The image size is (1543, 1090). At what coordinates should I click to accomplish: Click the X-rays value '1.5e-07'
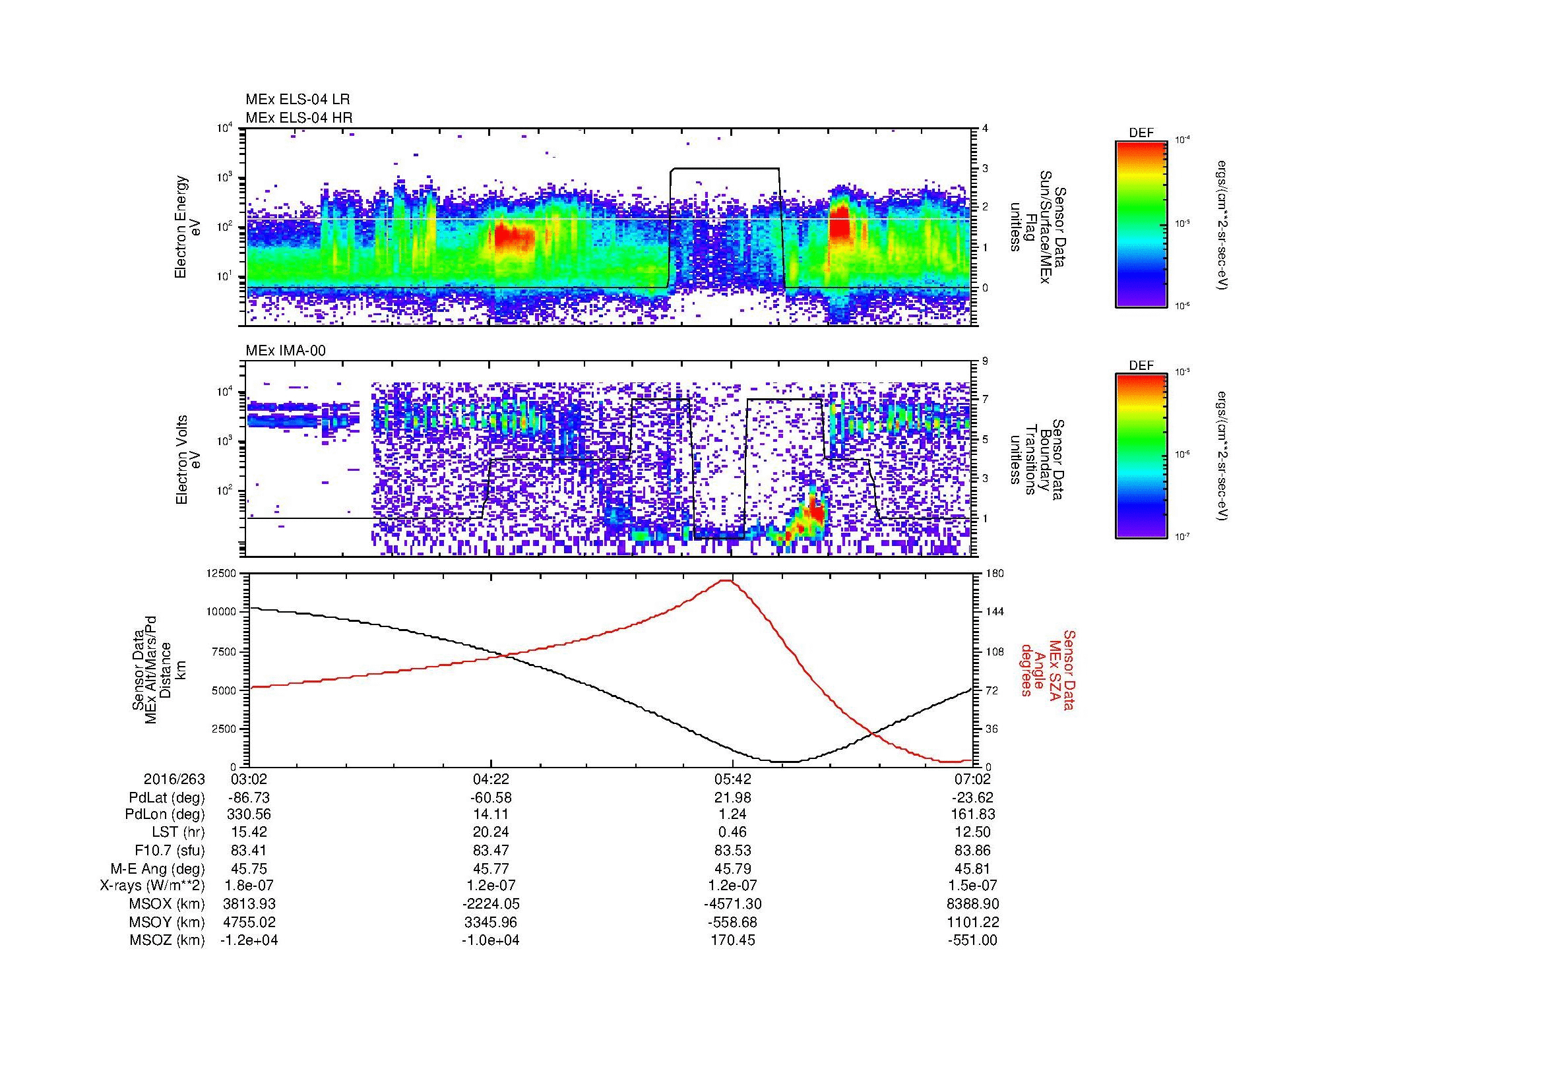pyautogui.click(x=972, y=886)
